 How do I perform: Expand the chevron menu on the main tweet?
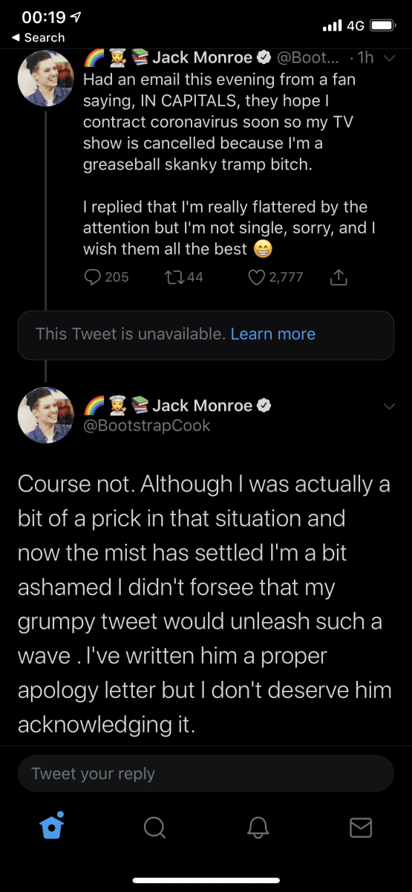click(x=390, y=406)
